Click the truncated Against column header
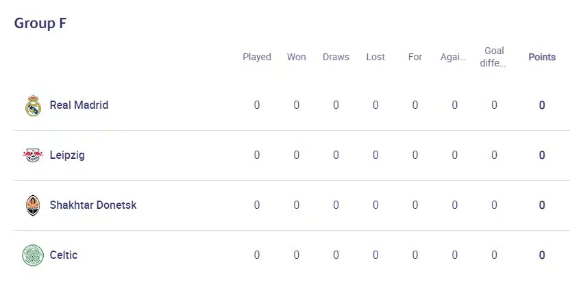 (454, 58)
